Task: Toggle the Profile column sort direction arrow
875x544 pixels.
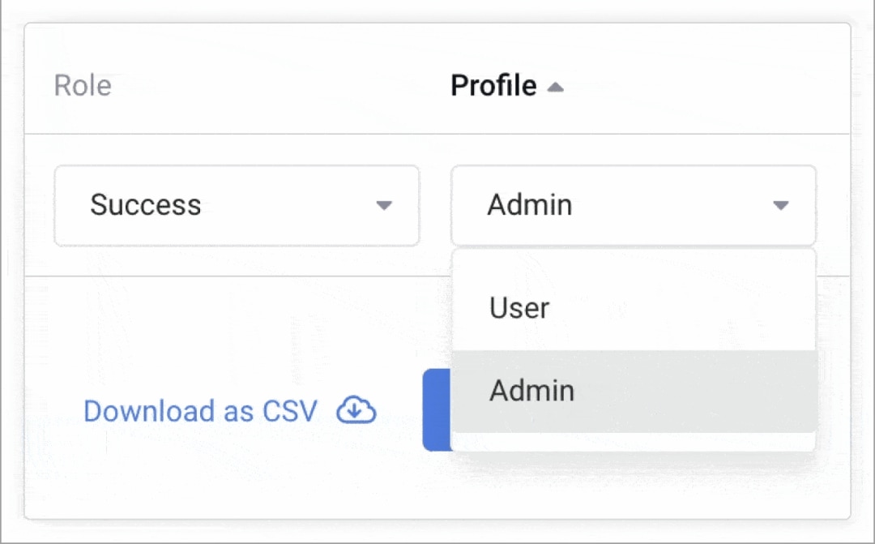Action: (555, 88)
